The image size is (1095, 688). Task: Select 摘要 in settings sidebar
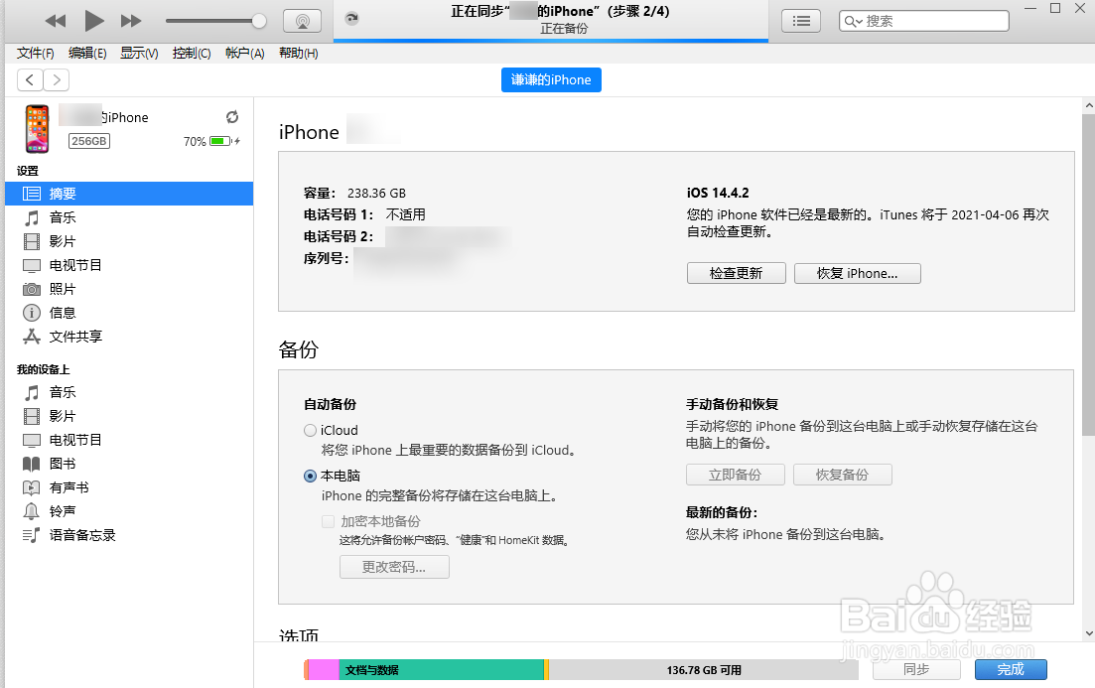(129, 194)
